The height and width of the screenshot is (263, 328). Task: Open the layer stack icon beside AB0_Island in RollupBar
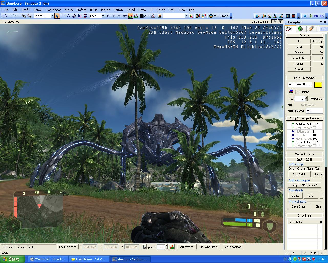point(291,92)
